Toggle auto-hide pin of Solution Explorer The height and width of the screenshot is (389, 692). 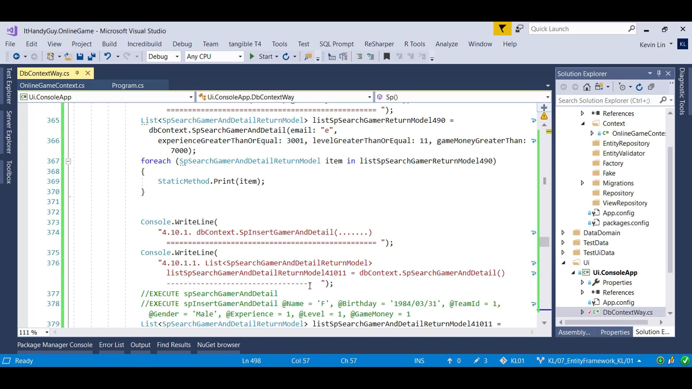[659, 73]
